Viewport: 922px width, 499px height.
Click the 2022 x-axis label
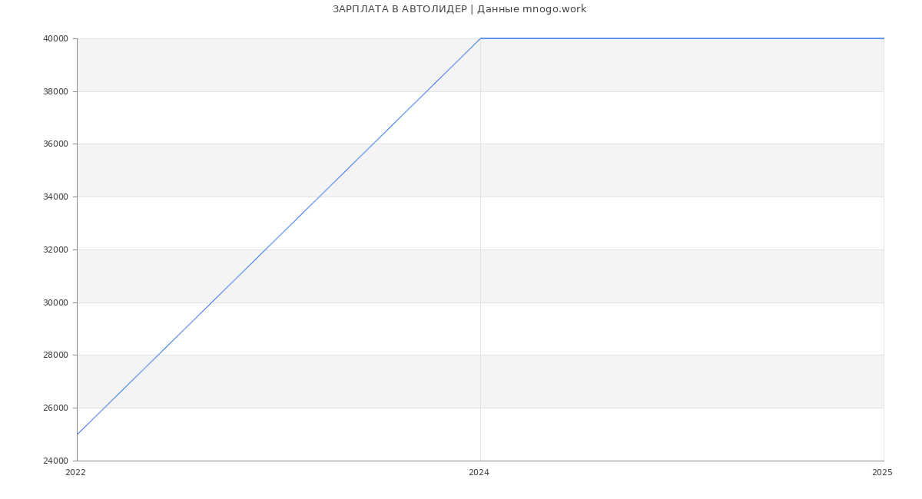coord(75,472)
